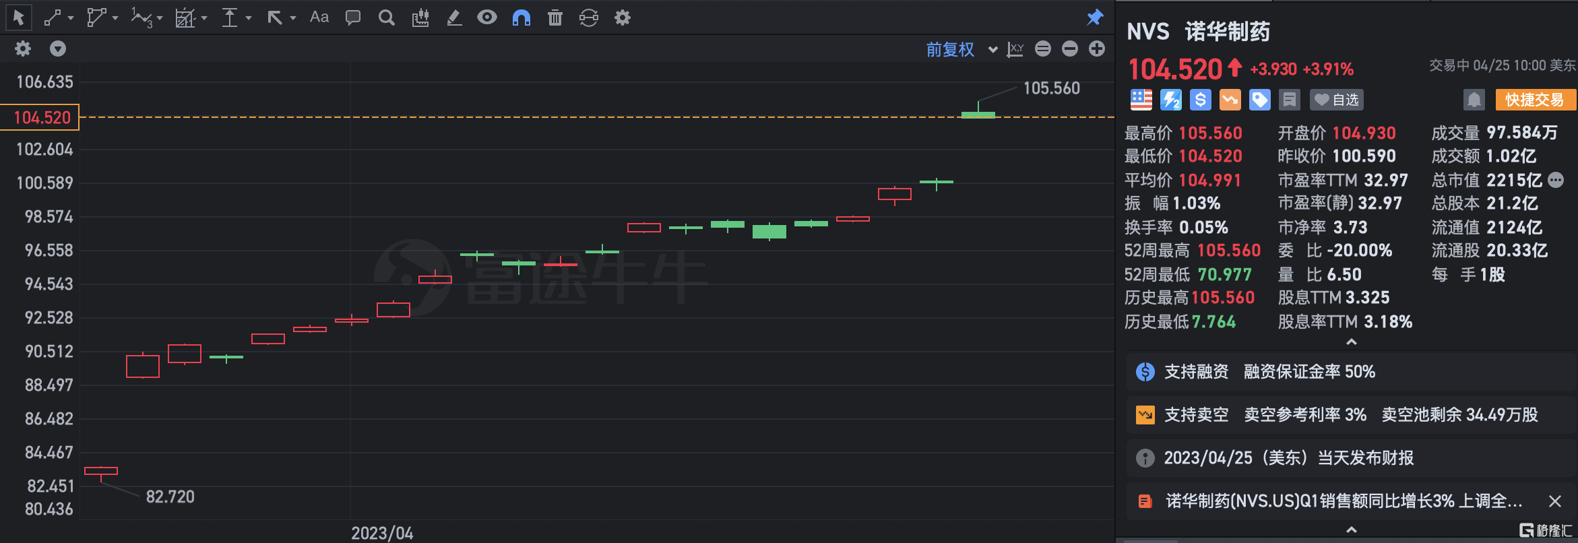Screen dimensions: 1578x543
Task: Select the cursor pointer tool
Action: pos(18,18)
